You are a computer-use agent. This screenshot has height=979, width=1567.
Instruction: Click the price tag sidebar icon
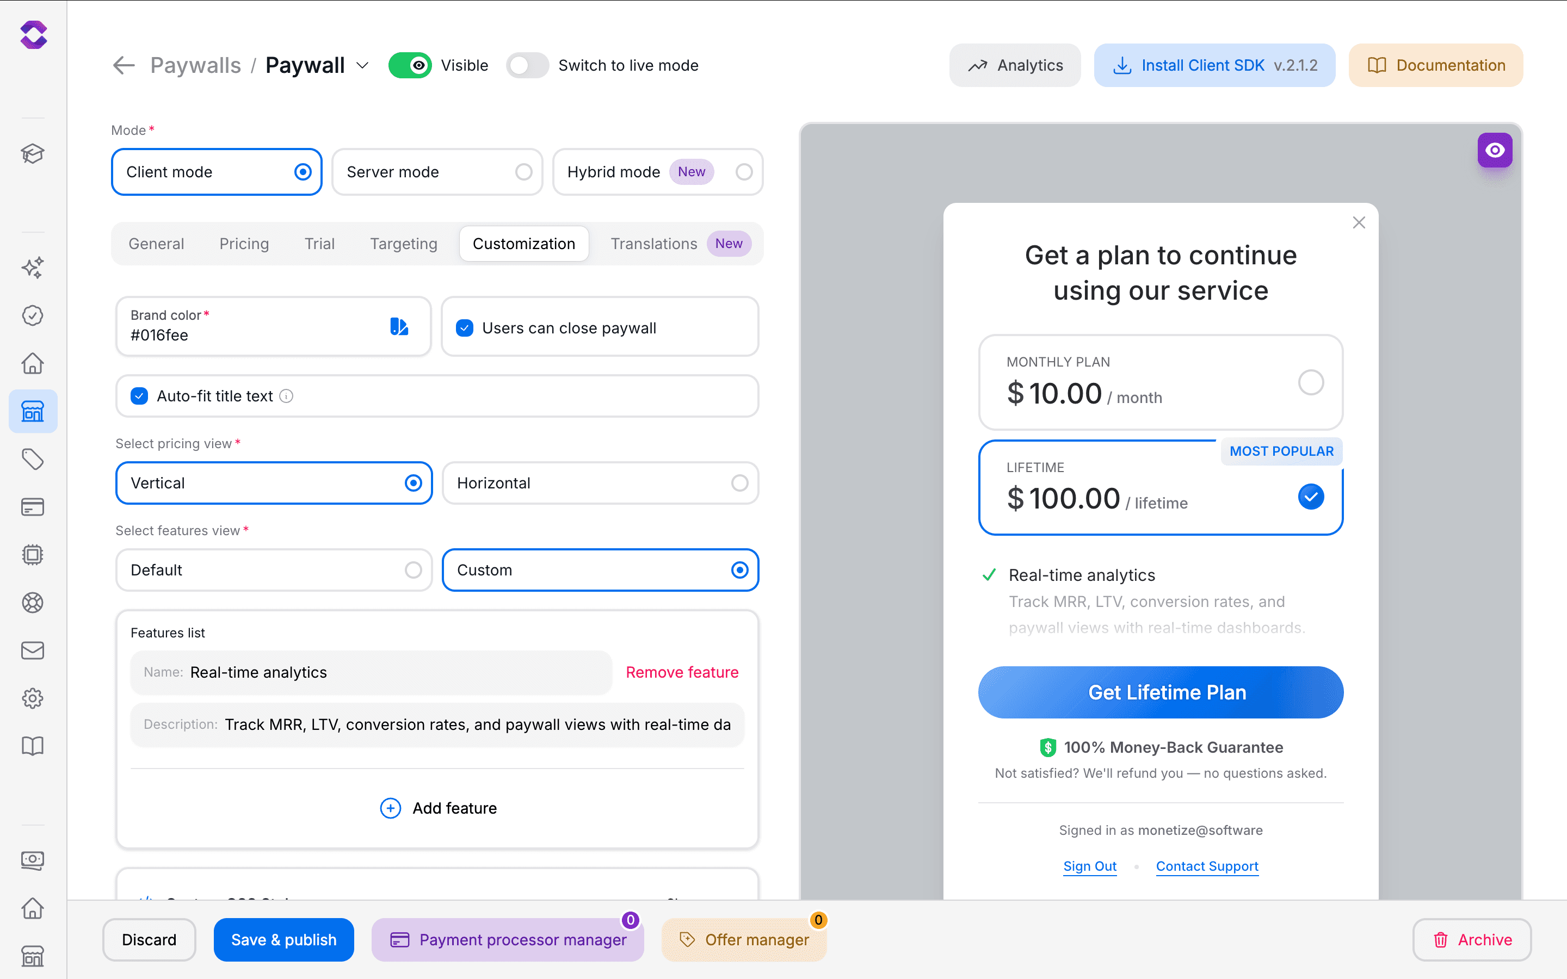click(x=33, y=459)
